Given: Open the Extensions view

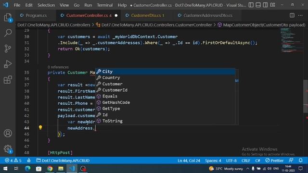Looking at the screenshot, I should (x=8, y=80).
